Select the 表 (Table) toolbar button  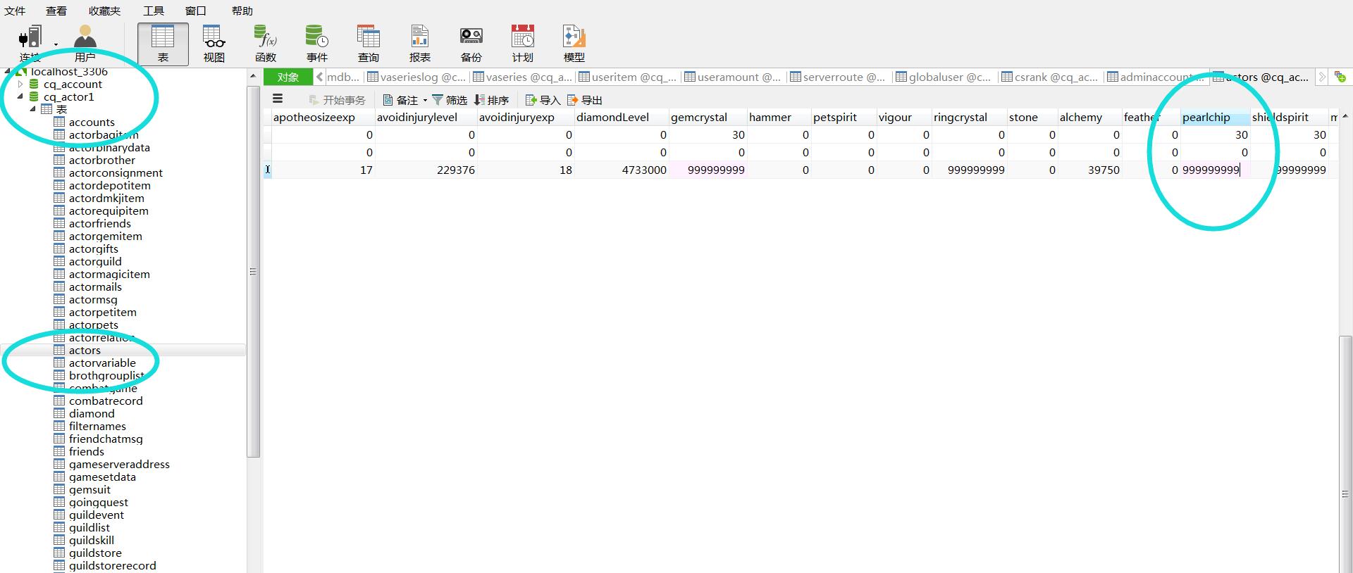tap(163, 43)
